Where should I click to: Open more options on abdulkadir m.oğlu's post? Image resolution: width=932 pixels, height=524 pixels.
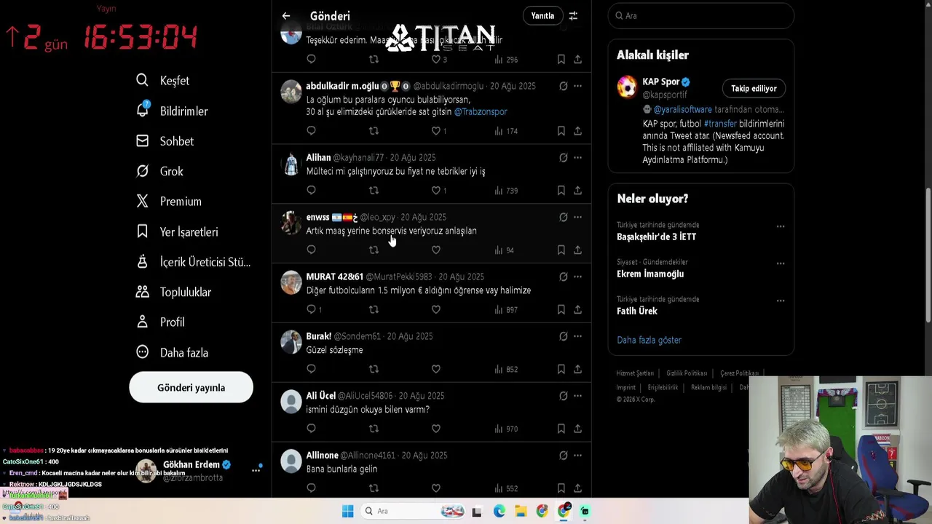(577, 86)
